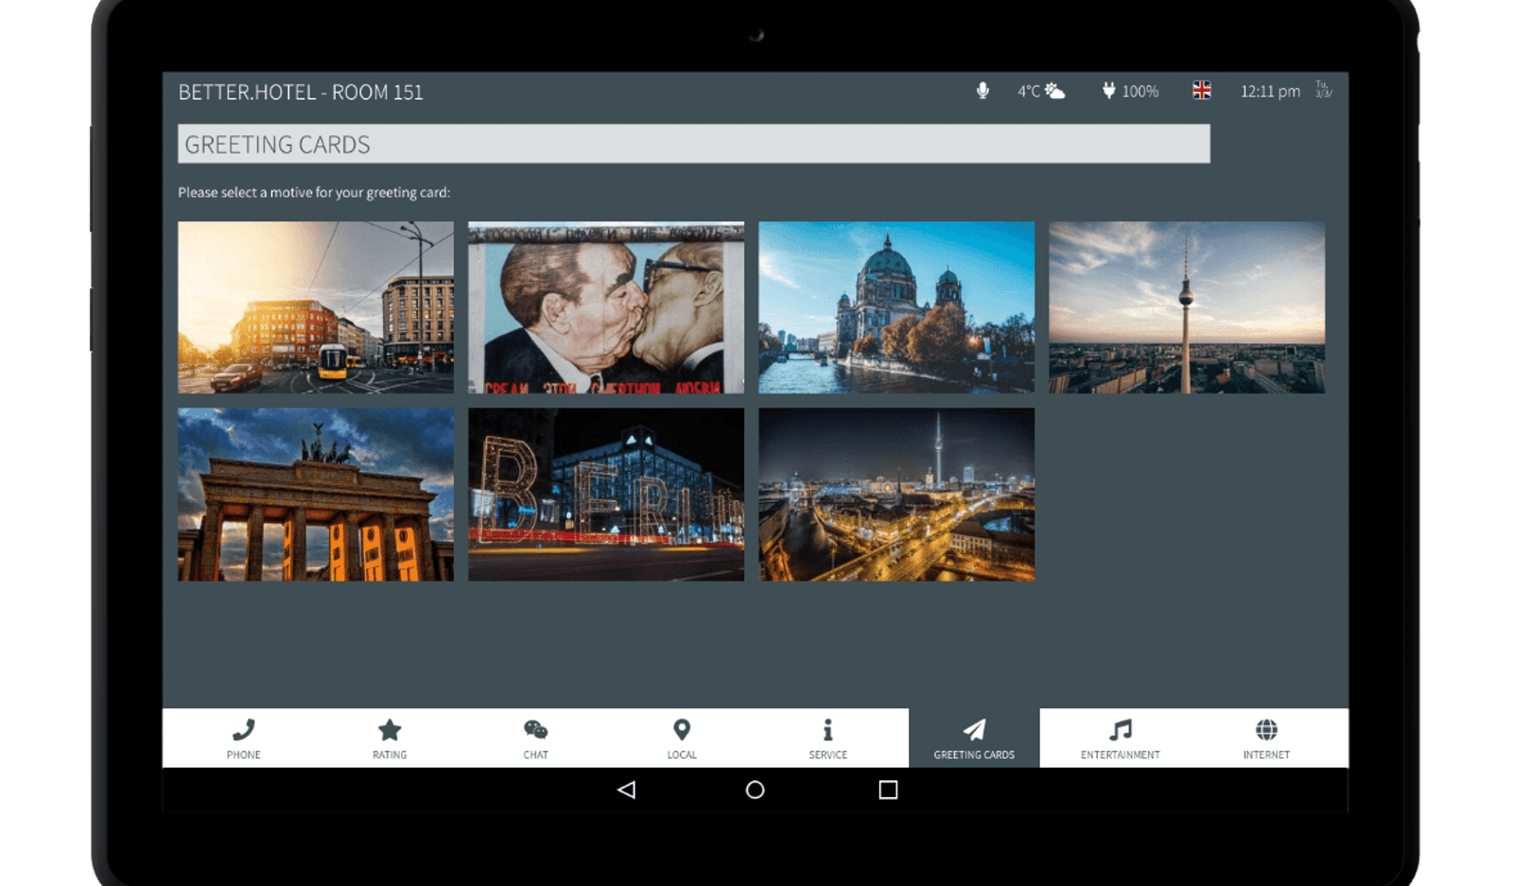Select the daytime TV tower motif
1513x886 pixels.
click(1187, 307)
